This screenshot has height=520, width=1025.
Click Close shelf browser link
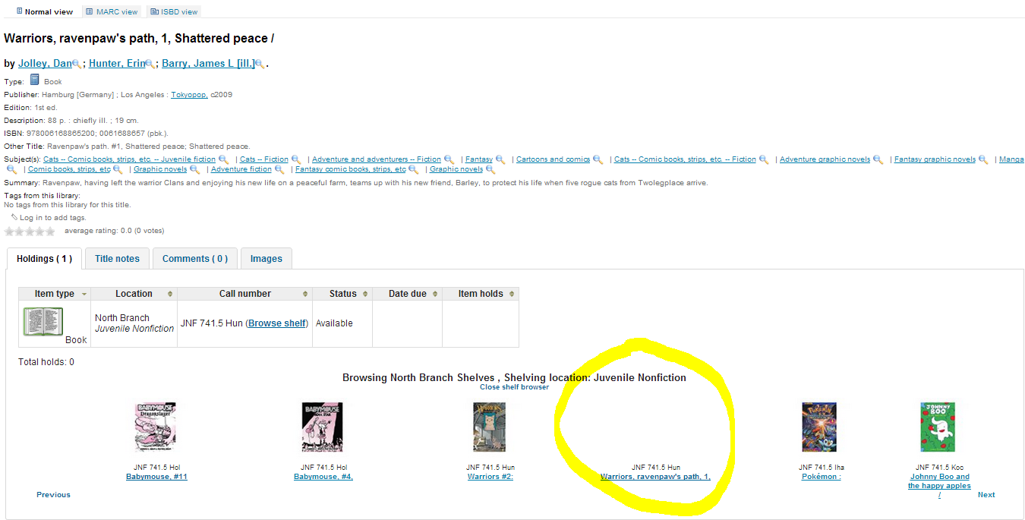(x=514, y=387)
